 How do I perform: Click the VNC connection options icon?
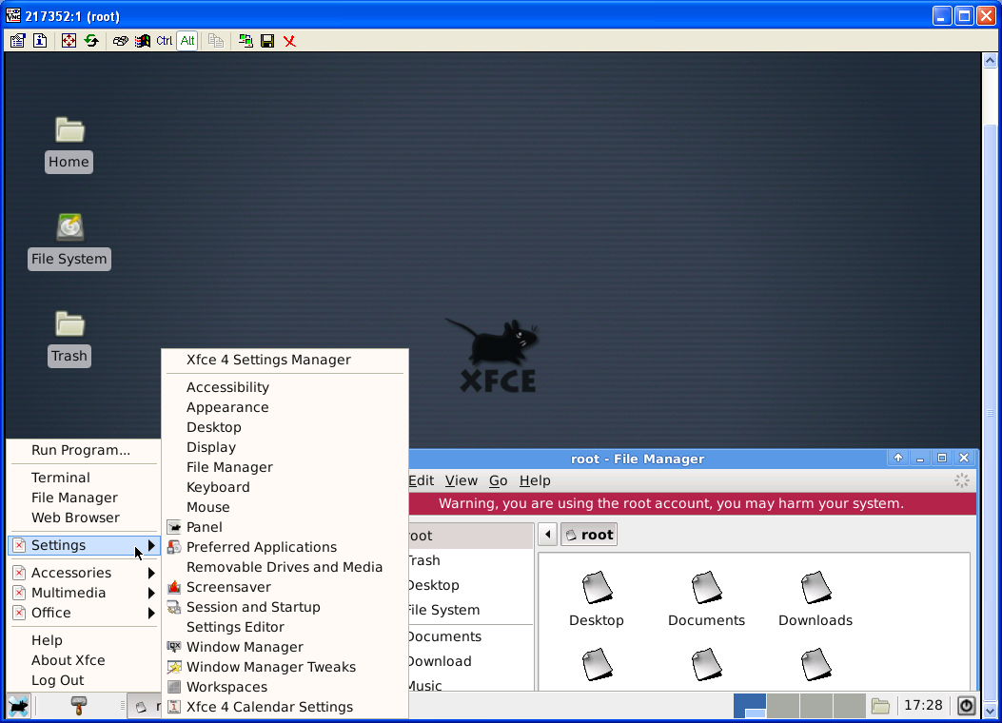tap(17, 41)
